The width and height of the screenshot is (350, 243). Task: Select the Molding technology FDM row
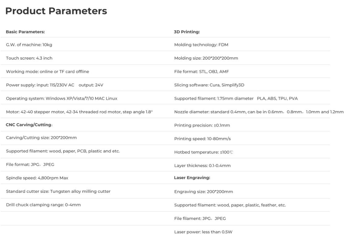201,45
